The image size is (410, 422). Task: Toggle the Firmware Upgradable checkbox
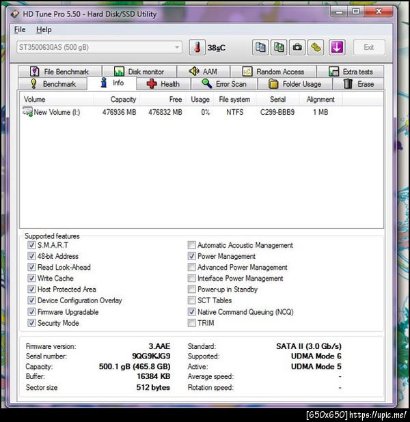31,311
